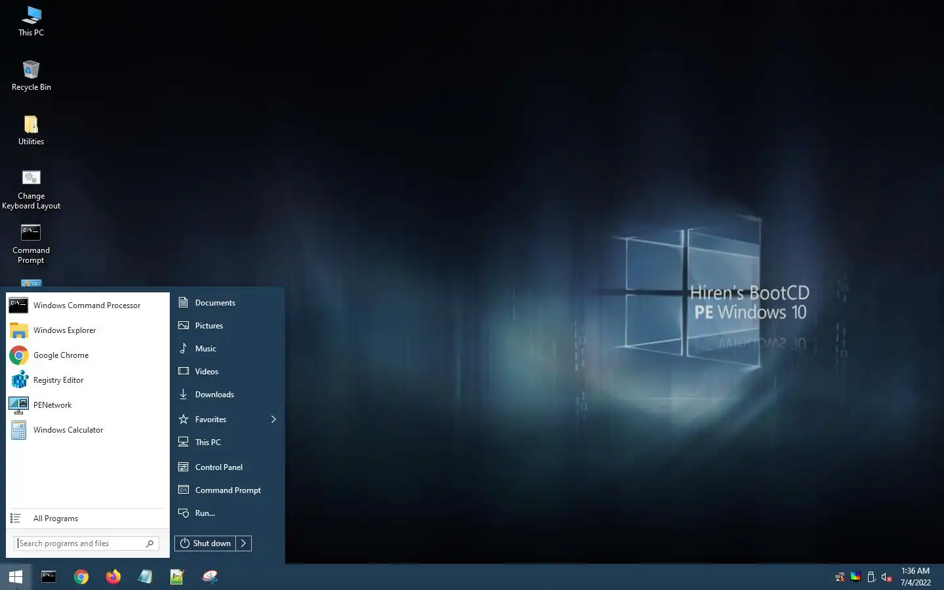The height and width of the screenshot is (590, 944).
Task: Open Command Prompt from taskbar
Action: pos(49,577)
